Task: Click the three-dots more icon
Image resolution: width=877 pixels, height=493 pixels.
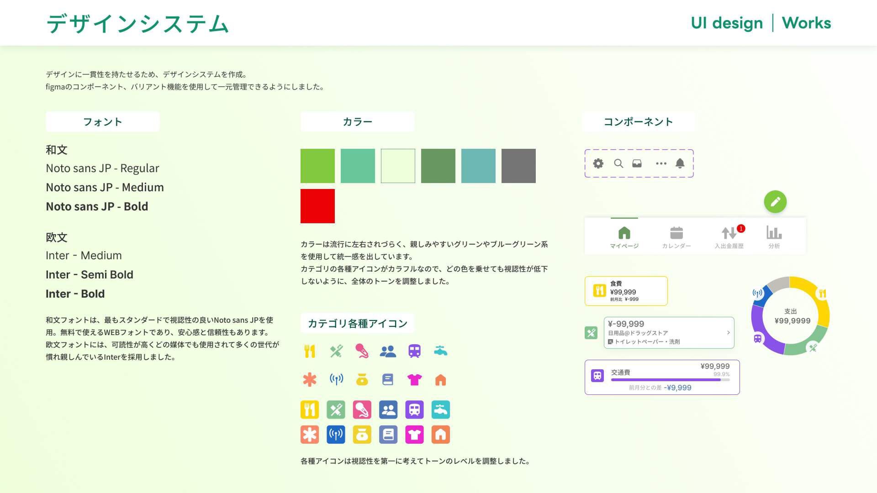Action: (x=661, y=163)
